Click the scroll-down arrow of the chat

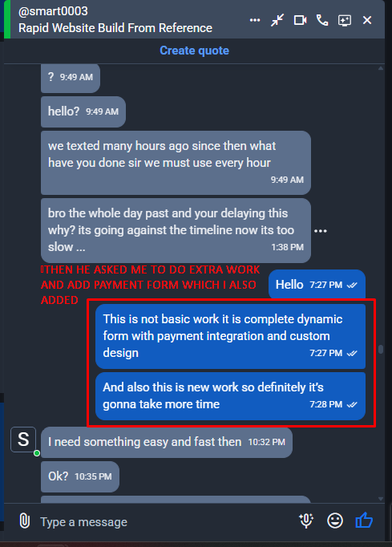381,499
